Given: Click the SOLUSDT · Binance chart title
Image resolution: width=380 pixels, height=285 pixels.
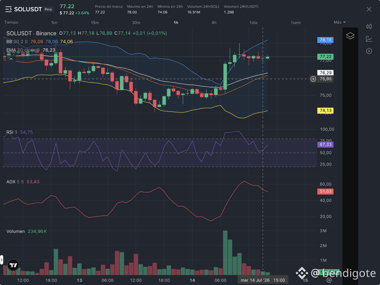Looking at the screenshot, I should click(x=31, y=33).
